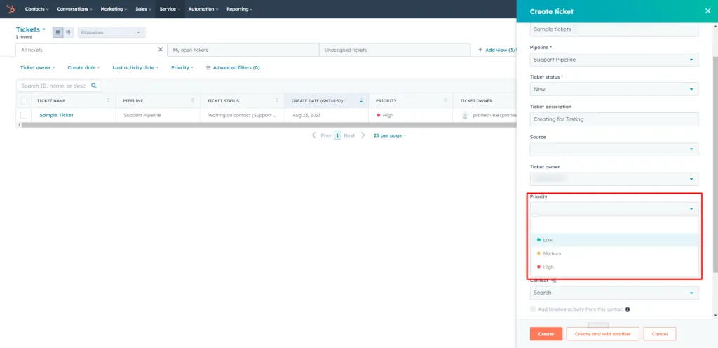Open Priority filter dropdown
This screenshot has width=718, height=348.
tap(182, 68)
